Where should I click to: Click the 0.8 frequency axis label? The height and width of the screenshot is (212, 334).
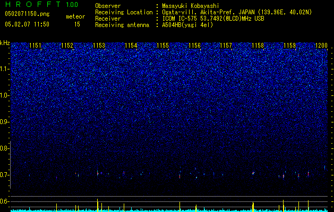(5, 148)
